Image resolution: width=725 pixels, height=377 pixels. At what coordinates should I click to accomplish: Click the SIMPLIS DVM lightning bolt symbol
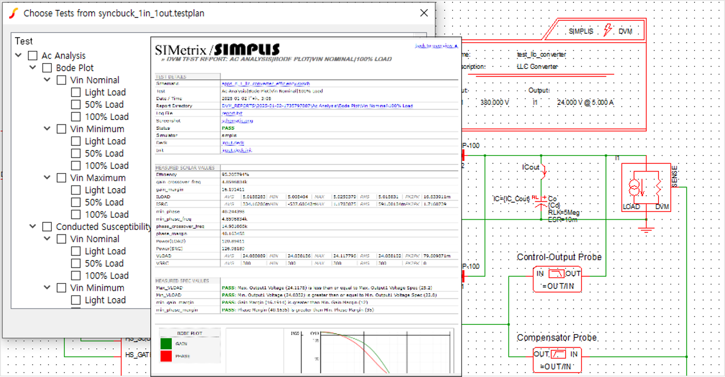pos(608,31)
